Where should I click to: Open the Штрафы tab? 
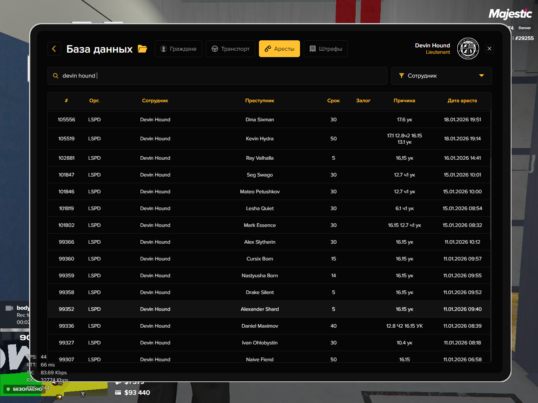(326, 49)
